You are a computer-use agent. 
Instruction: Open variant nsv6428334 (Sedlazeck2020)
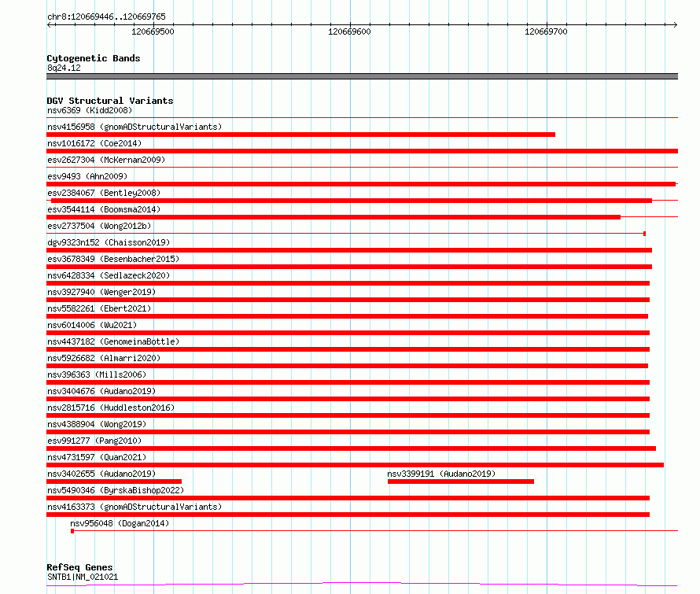click(x=109, y=275)
